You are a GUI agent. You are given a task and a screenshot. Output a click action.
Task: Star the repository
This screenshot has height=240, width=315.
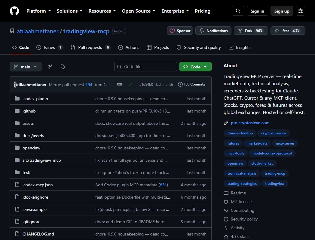point(288,31)
